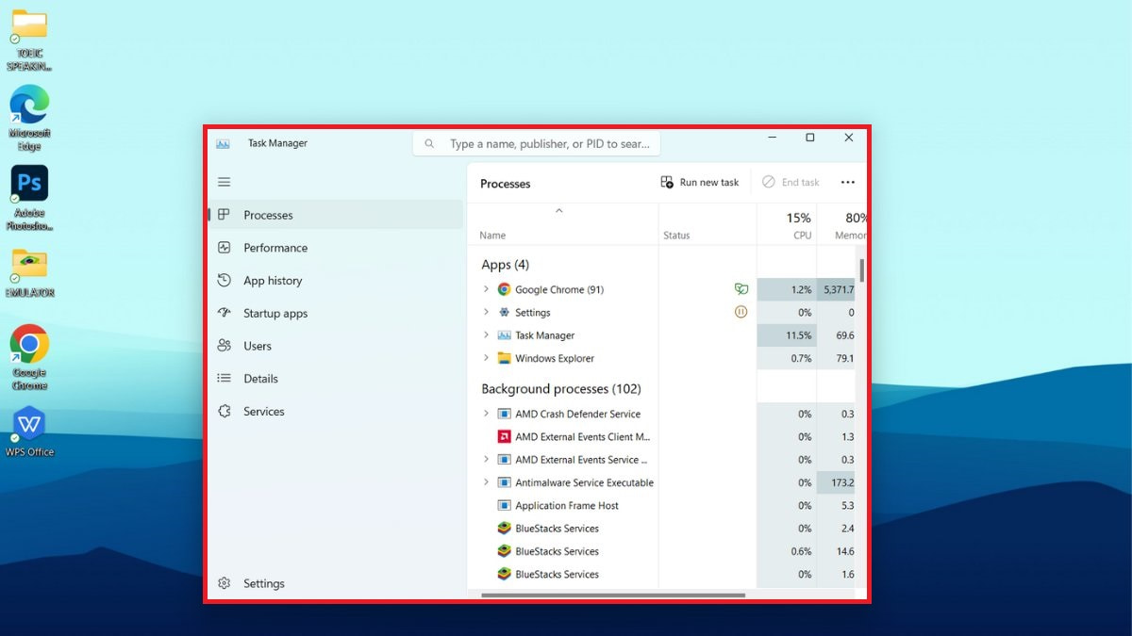Click the Settings suspended pause status icon

click(741, 312)
